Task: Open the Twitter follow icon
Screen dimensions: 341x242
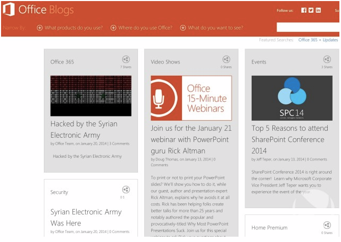Action: tap(311, 10)
